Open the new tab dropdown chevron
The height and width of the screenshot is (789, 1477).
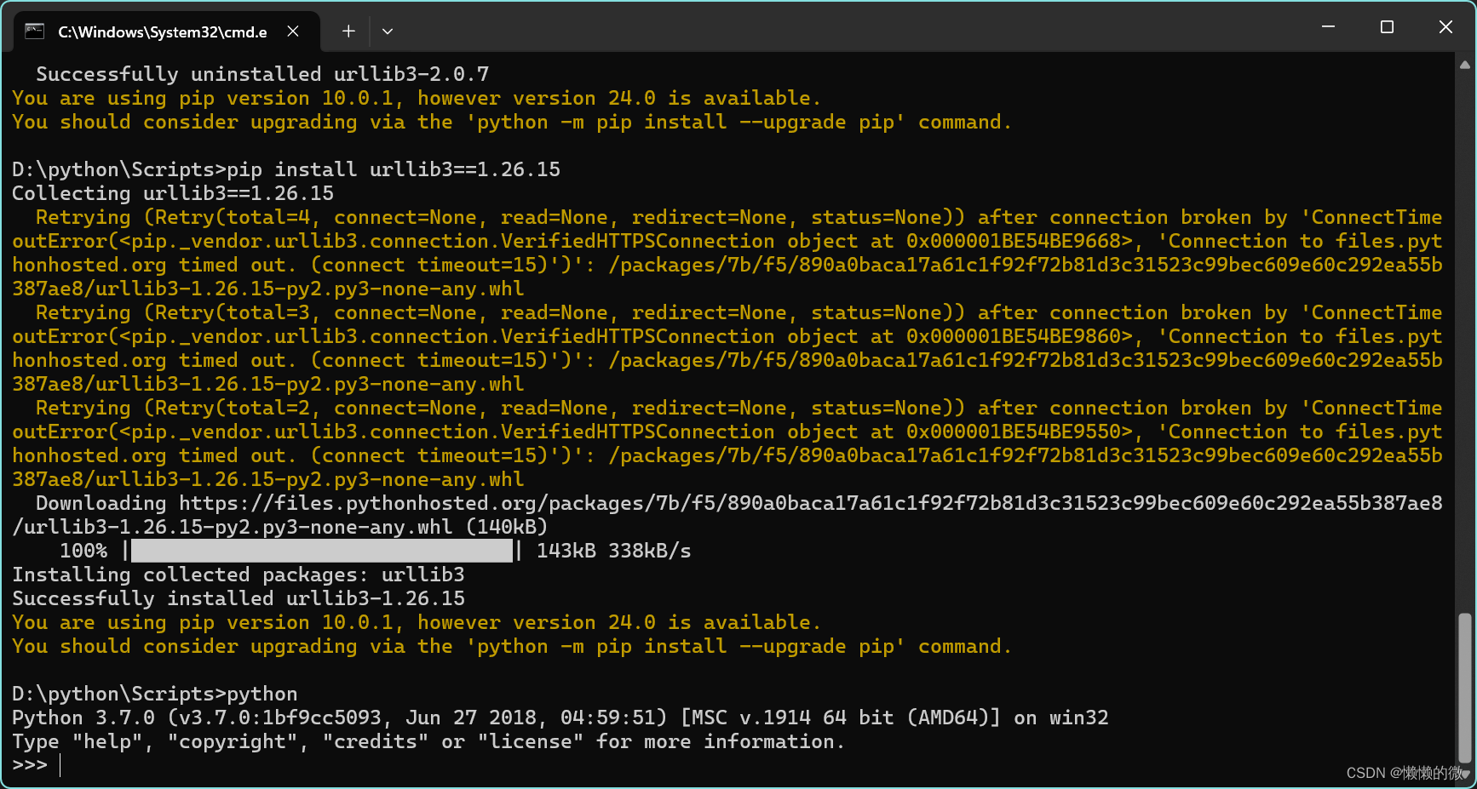pos(388,31)
